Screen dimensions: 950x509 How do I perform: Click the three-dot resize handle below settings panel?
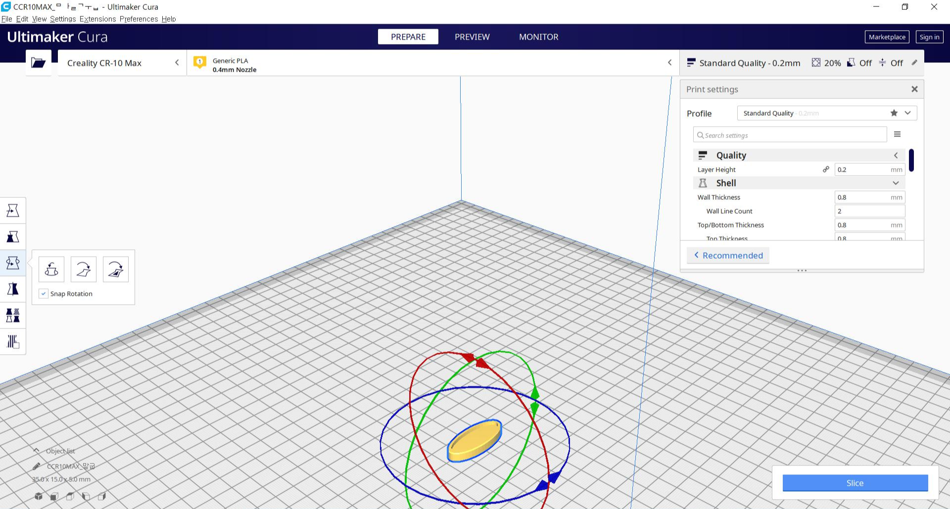(802, 271)
